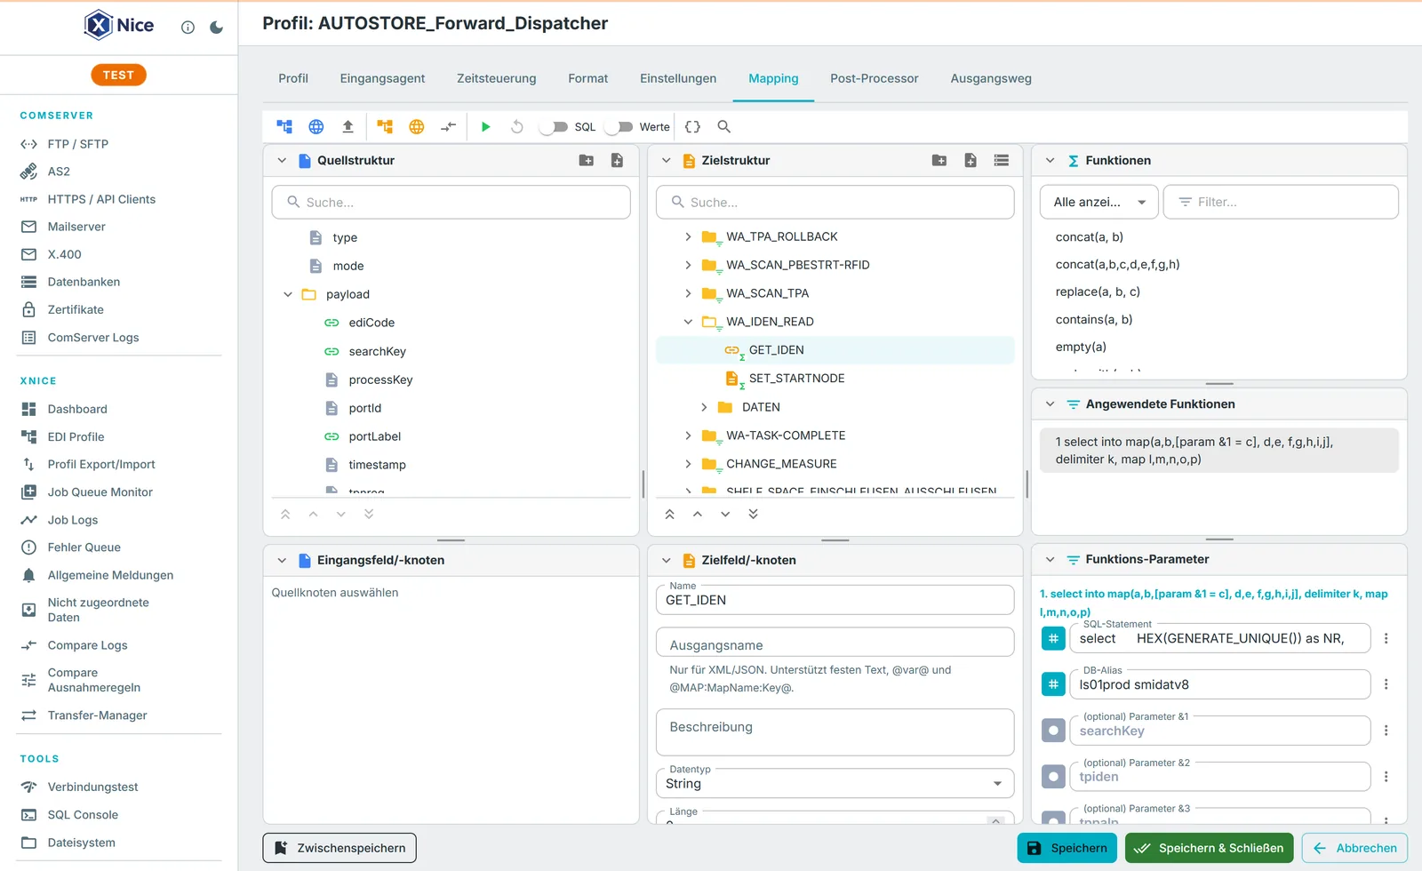Screen dimensions: 1422x871
Task: Toggle the Werte switch
Action: coord(619,127)
